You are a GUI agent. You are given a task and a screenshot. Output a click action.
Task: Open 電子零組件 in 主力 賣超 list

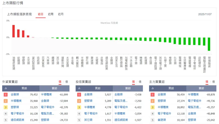(195, 101)
